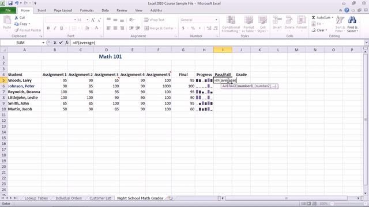Click the Insert Worksheet tab icon

(x=171, y=198)
